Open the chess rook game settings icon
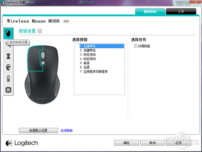This screenshot has height=152, width=202. tap(8, 56)
